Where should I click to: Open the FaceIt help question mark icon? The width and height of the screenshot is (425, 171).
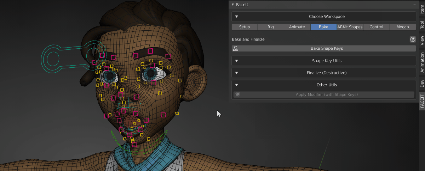(x=412, y=39)
